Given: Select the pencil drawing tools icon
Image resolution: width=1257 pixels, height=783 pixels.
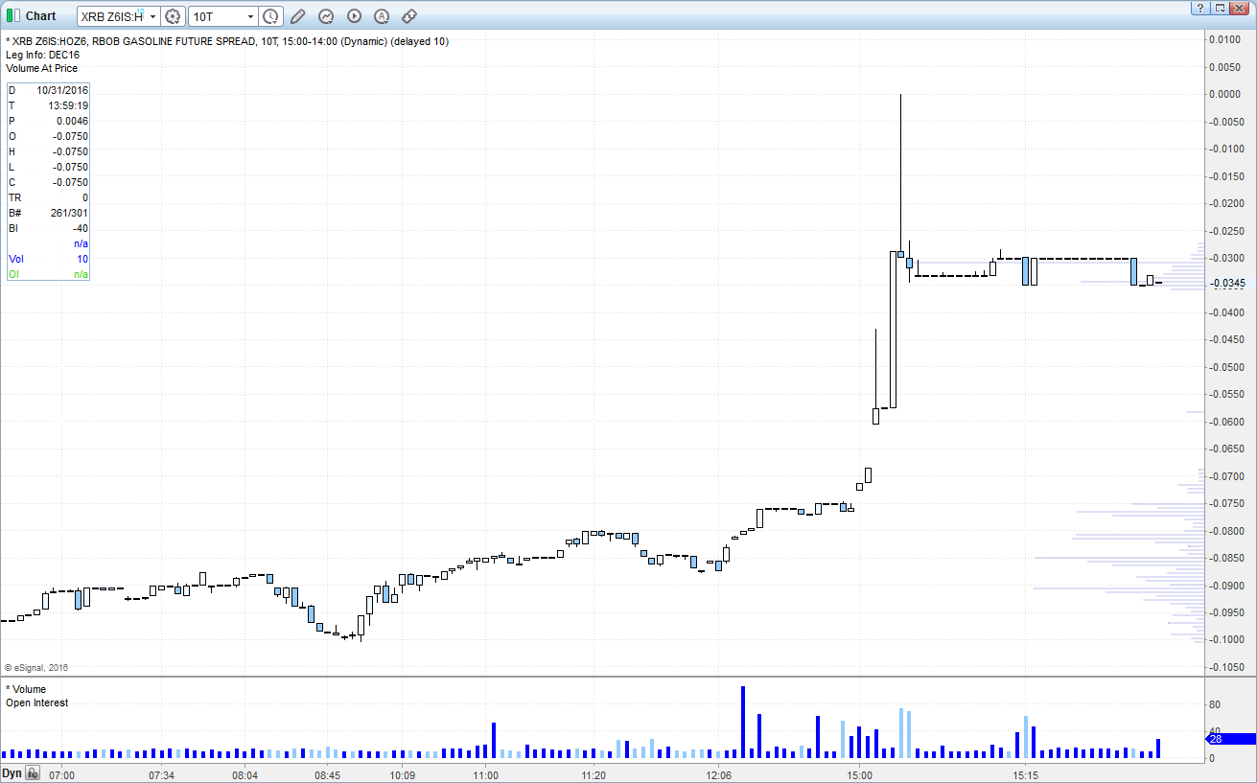Looking at the screenshot, I should [x=298, y=16].
